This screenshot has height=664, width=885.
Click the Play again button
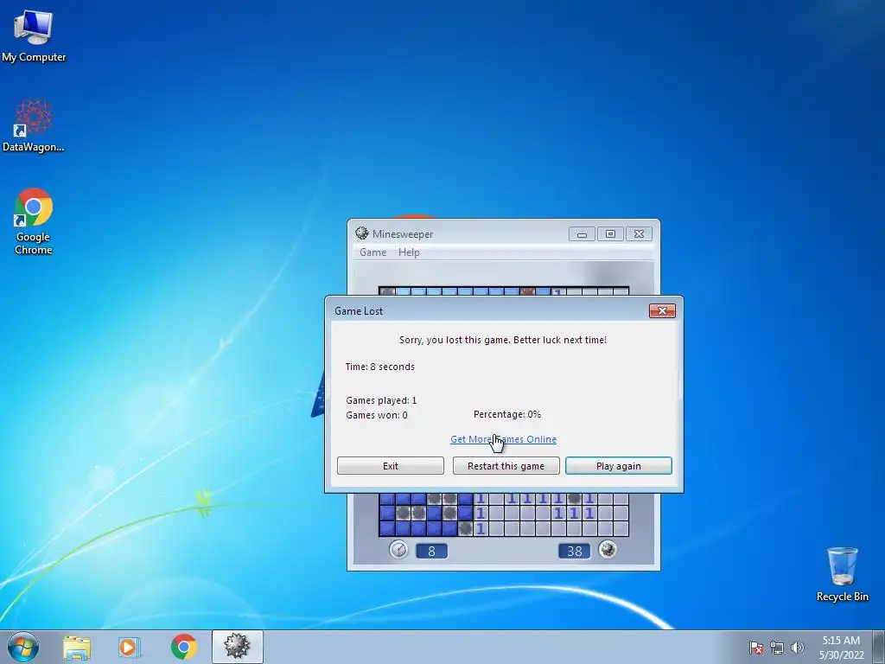point(619,466)
